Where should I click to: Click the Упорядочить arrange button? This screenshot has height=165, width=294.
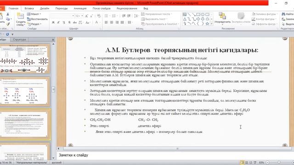(222, 18)
